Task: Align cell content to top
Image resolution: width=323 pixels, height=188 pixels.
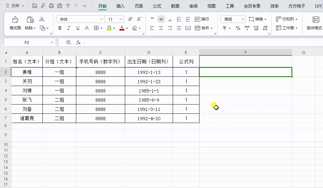Action: click(x=152, y=19)
